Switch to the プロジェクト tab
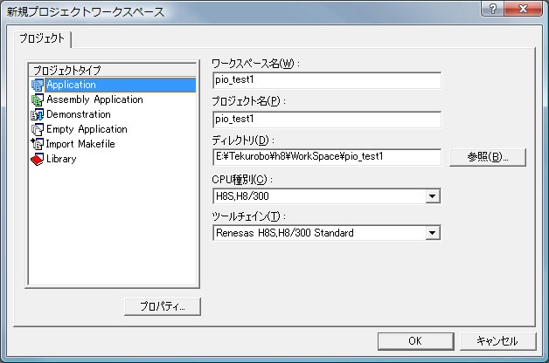 [42, 39]
